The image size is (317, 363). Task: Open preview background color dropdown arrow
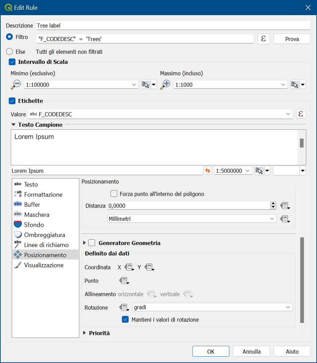click(303, 171)
